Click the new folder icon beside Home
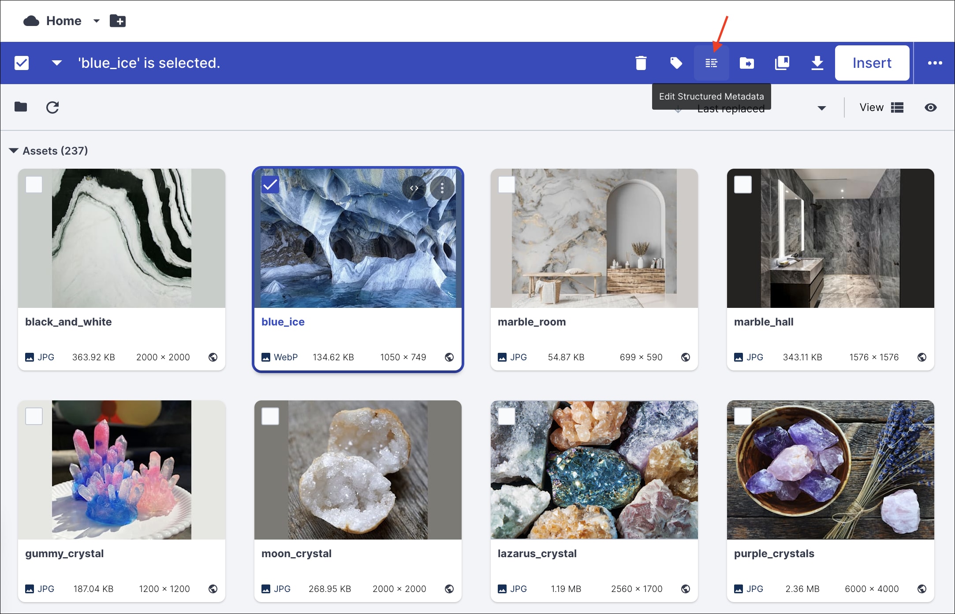Viewport: 955px width, 614px height. coord(118,21)
